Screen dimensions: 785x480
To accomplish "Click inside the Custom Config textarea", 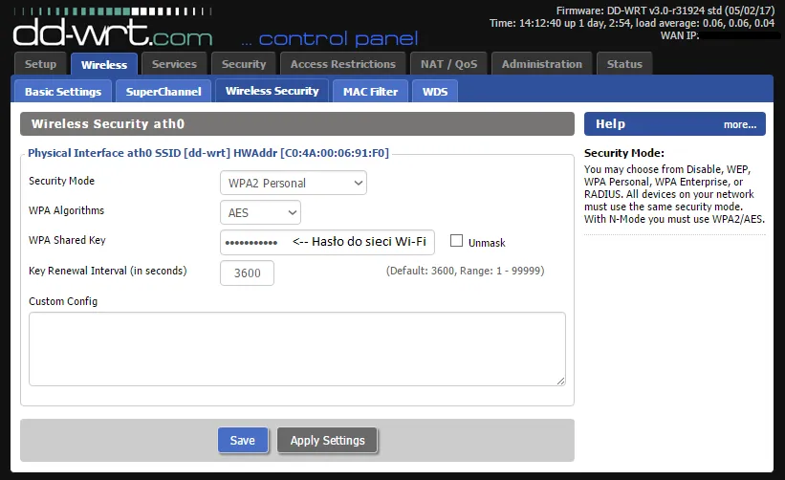I will 296,349.
